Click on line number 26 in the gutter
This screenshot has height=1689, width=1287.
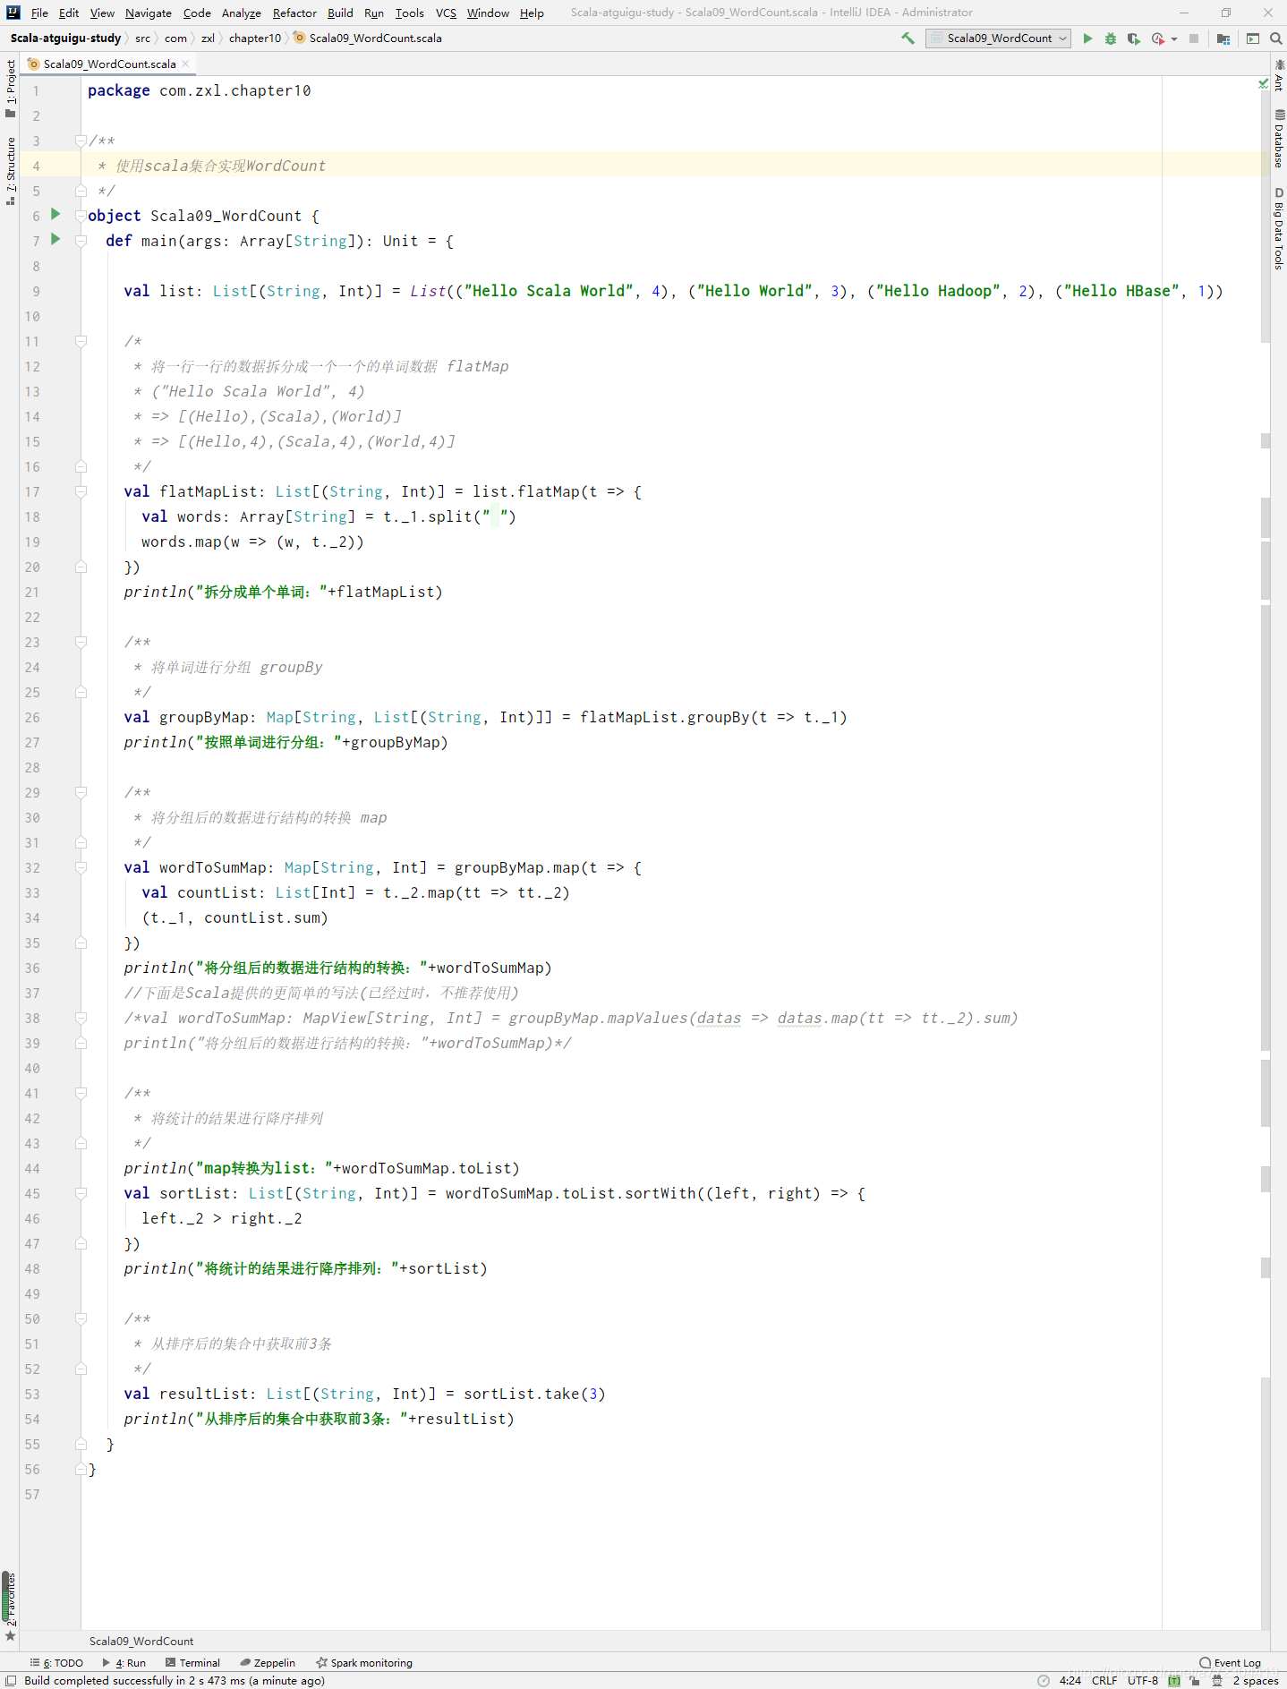(x=32, y=717)
